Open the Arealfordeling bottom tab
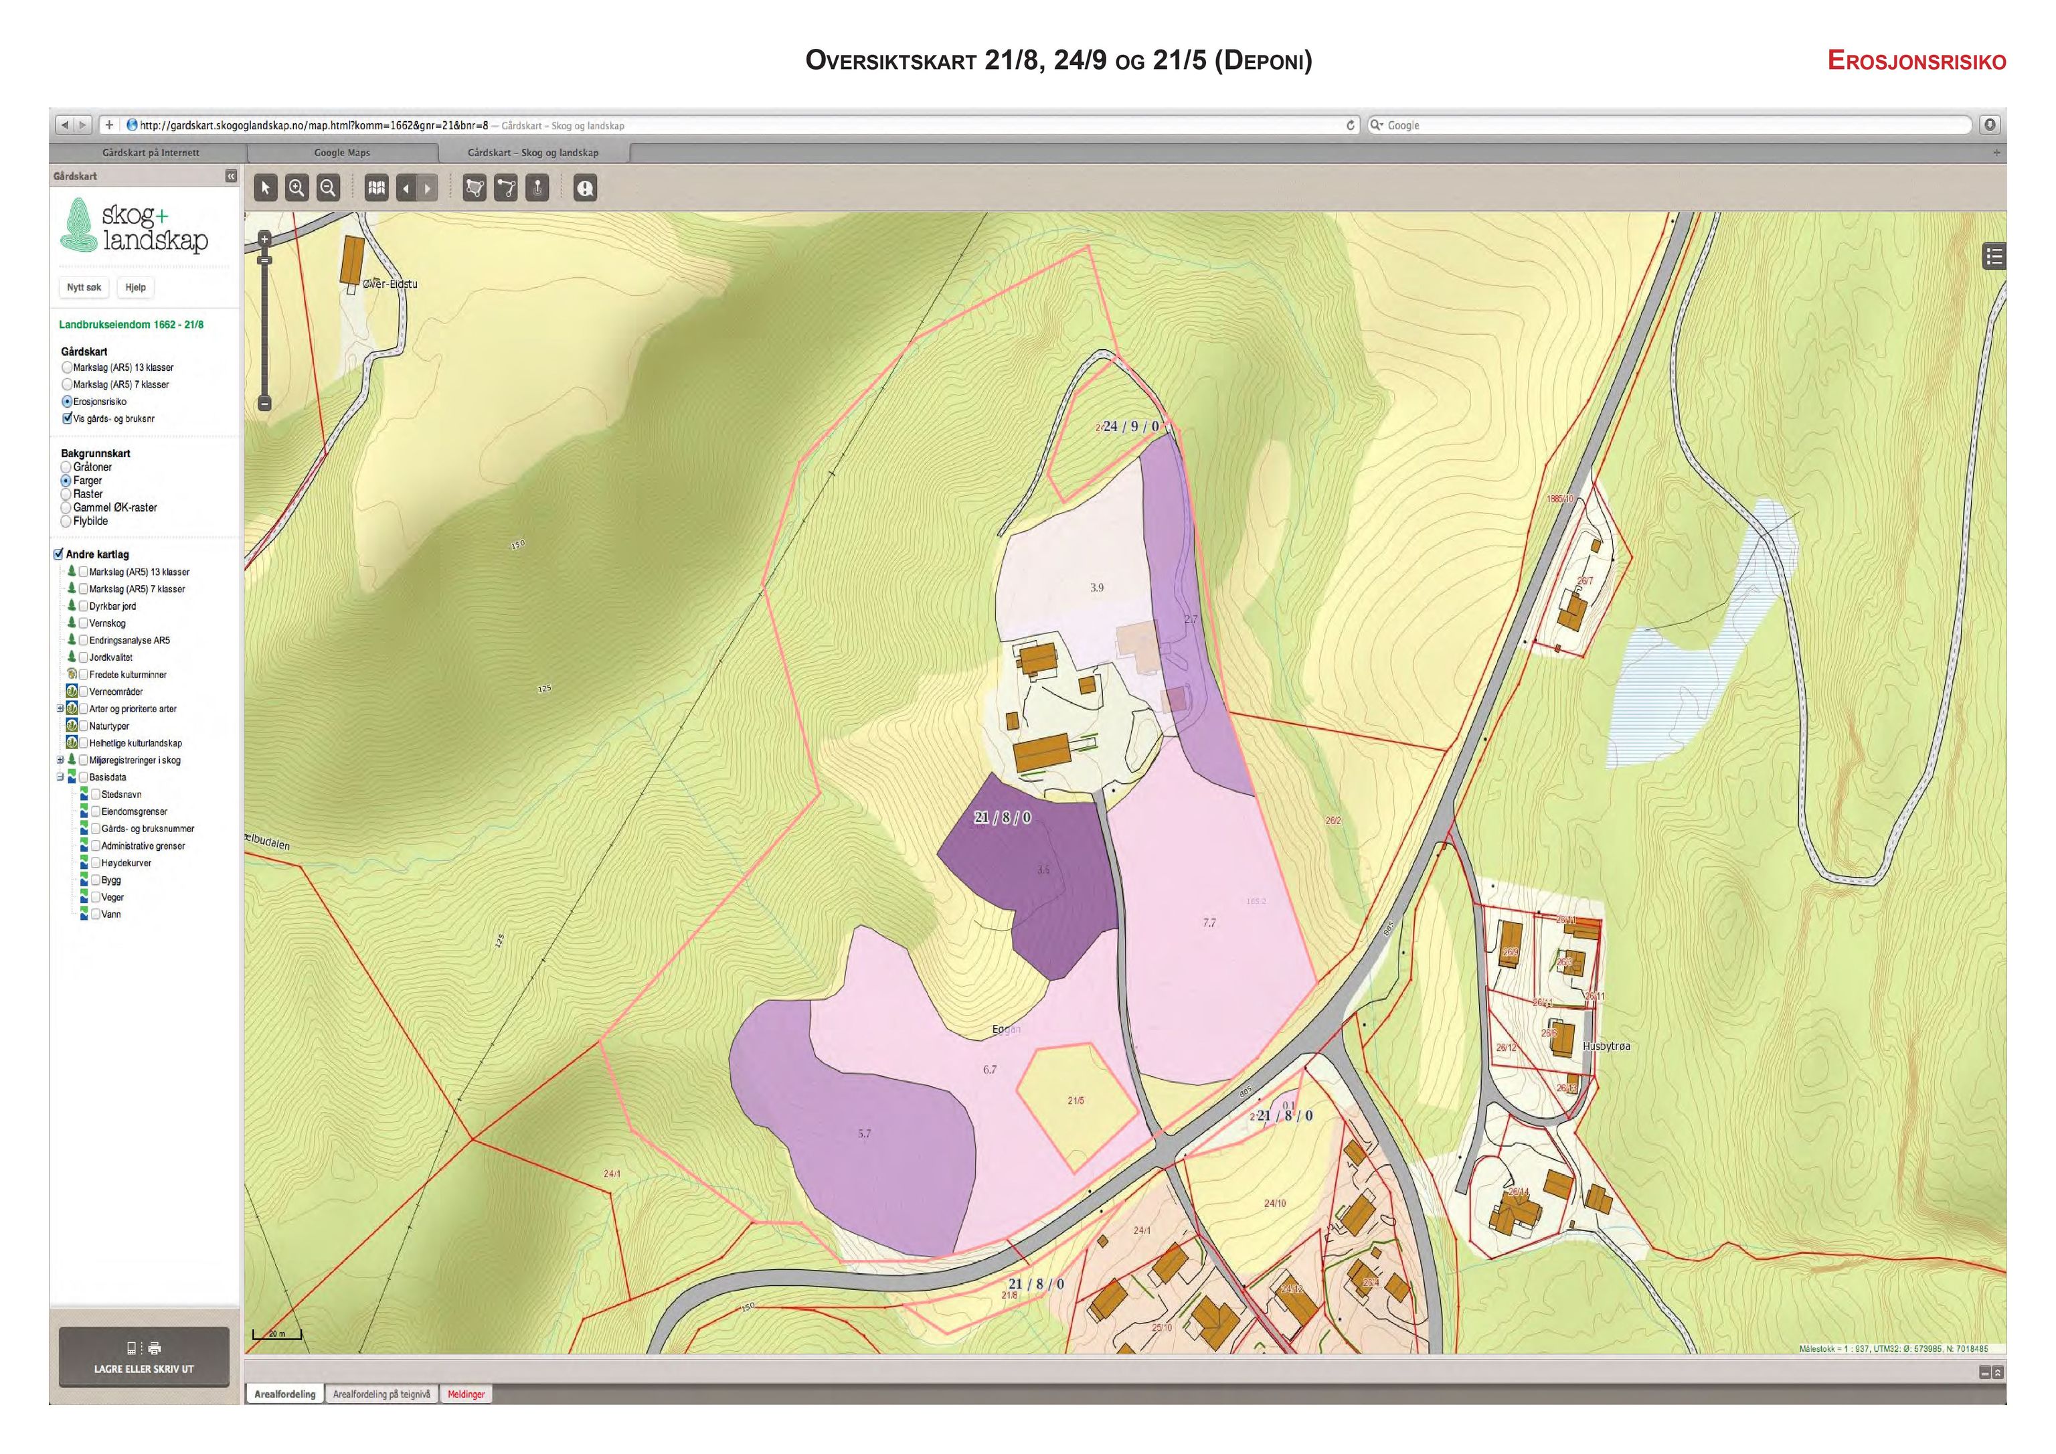Screen dimensions: 2056x1454 click(284, 1394)
